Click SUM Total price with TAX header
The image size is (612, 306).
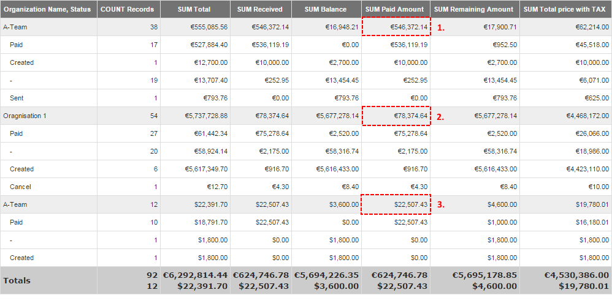565,9
